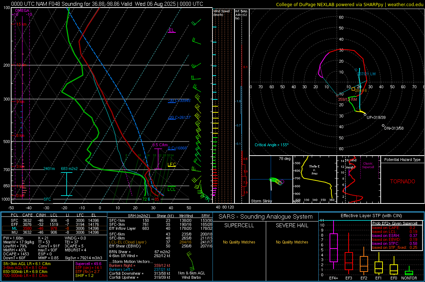Click the Theta-E v. Pres inset title
The height and width of the screenshot is (282, 425).
pyautogui.click(x=314, y=170)
